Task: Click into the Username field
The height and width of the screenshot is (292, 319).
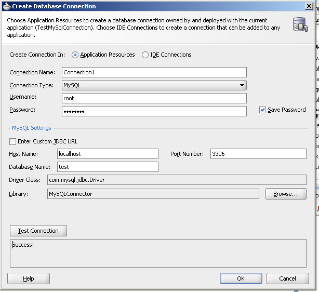Action: coord(154,98)
